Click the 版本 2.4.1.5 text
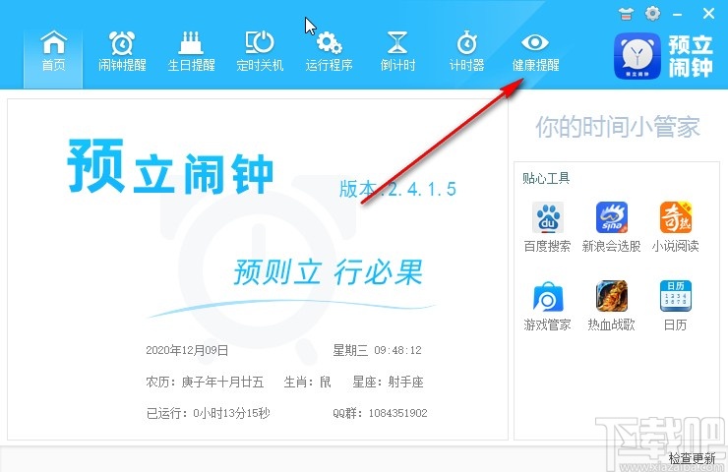 (397, 189)
